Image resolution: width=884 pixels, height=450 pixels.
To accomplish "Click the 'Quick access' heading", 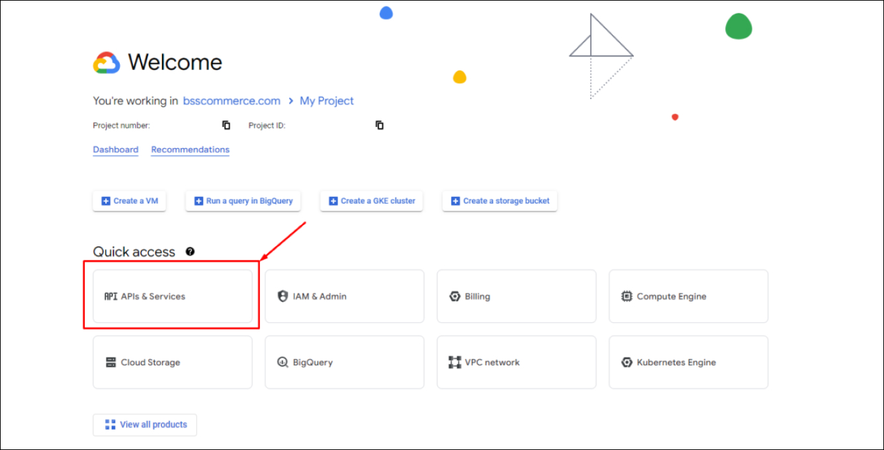I will coord(134,252).
